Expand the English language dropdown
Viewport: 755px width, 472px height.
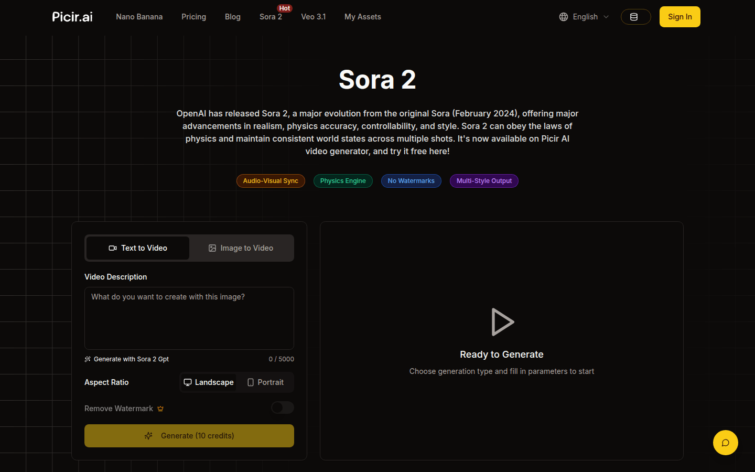click(584, 17)
